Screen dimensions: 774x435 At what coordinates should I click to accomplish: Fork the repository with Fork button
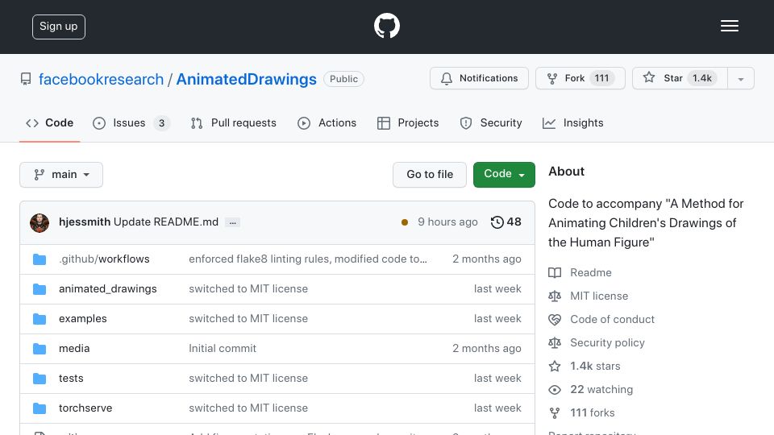[x=580, y=78]
